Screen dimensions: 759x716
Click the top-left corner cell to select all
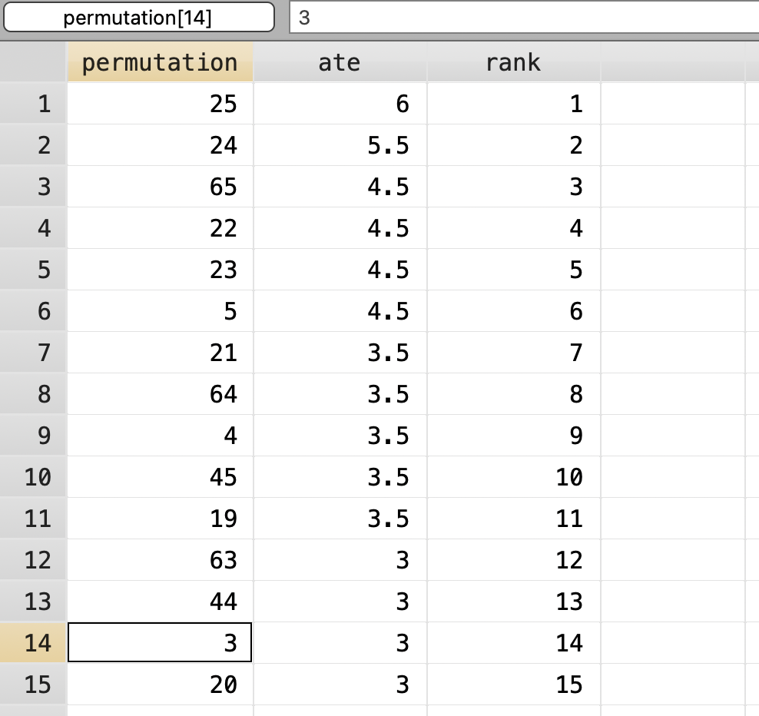(34, 62)
